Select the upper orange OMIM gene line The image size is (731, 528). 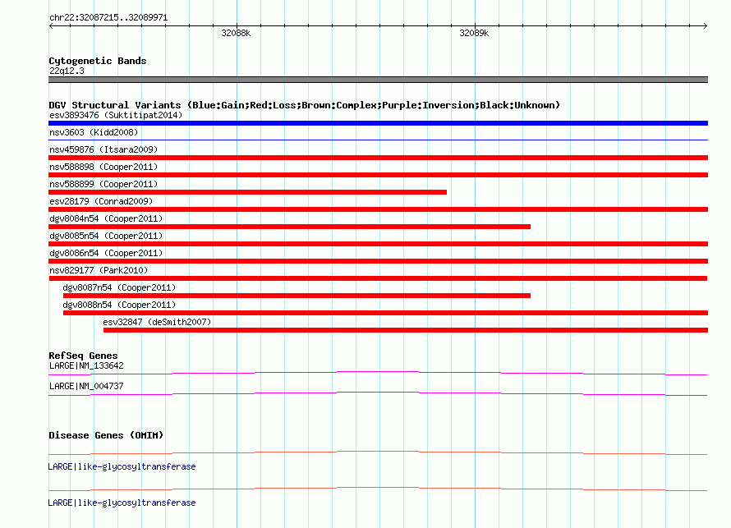tap(378, 452)
